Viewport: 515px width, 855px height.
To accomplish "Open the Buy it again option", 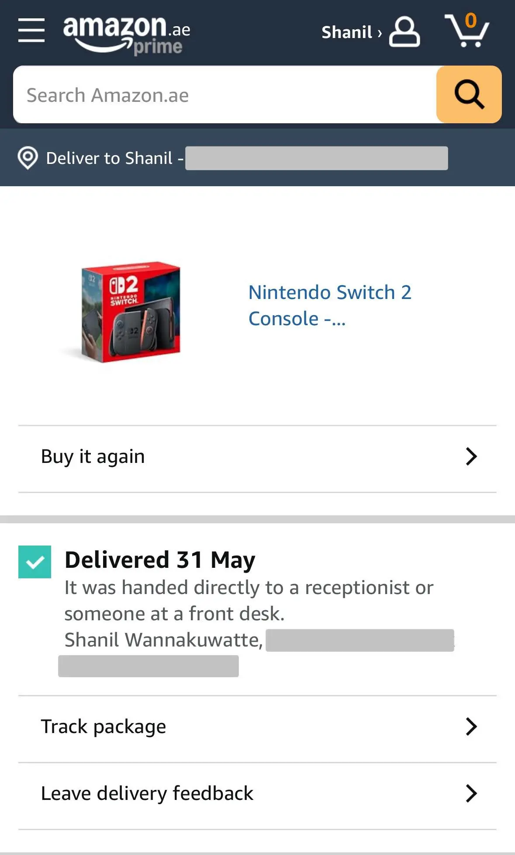I will pos(257,457).
